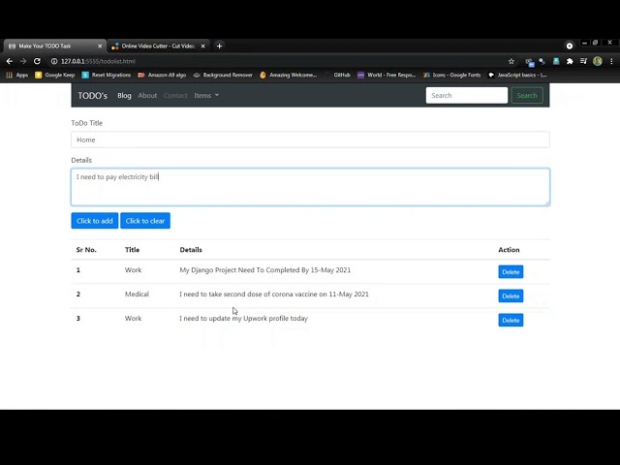Click the site info icon in the address bar
The height and width of the screenshot is (465, 620).
54,61
